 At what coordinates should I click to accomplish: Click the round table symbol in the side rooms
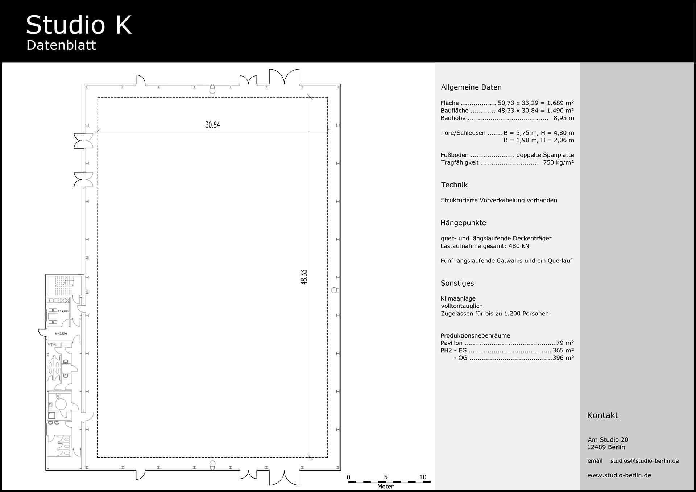tap(60, 404)
